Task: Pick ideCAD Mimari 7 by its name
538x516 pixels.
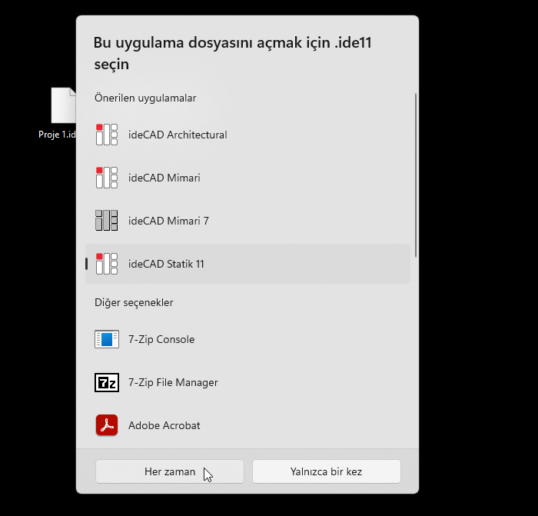Action: click(x=168, y=221)
